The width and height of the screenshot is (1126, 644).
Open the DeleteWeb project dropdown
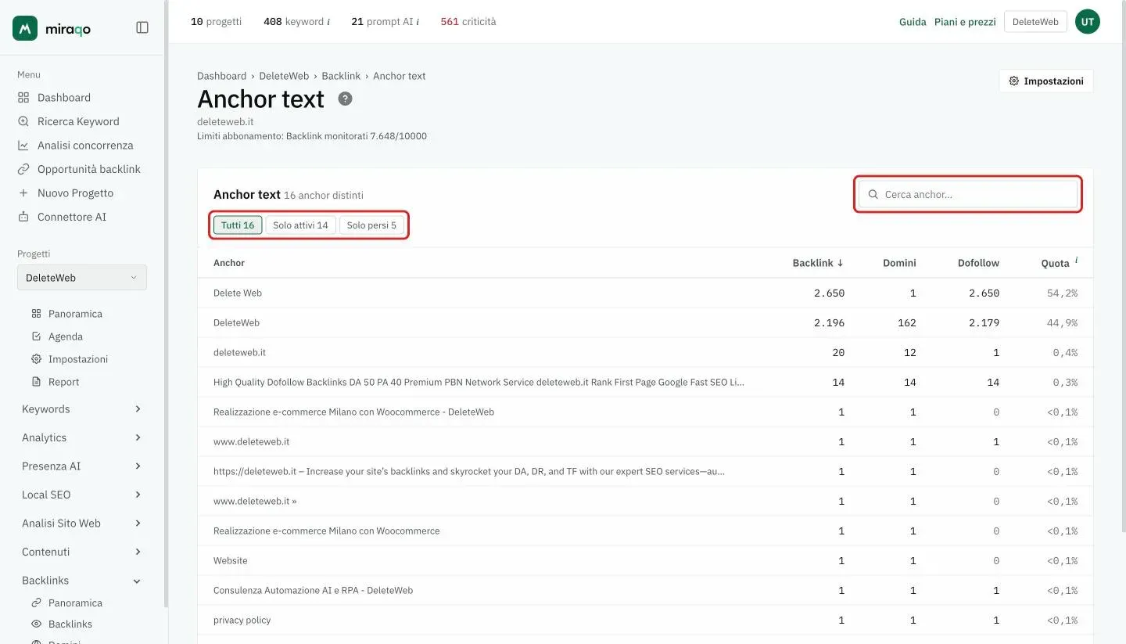(82, 278)
